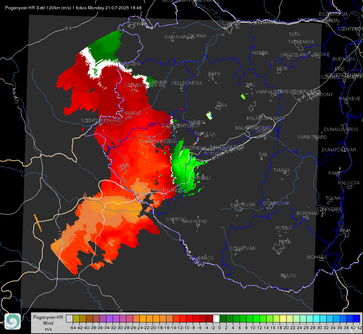The width and height of the screenshot is (363, 334).
Task: Click the CELLDÖMÖLK label
Action: click(x=187, y=83)
